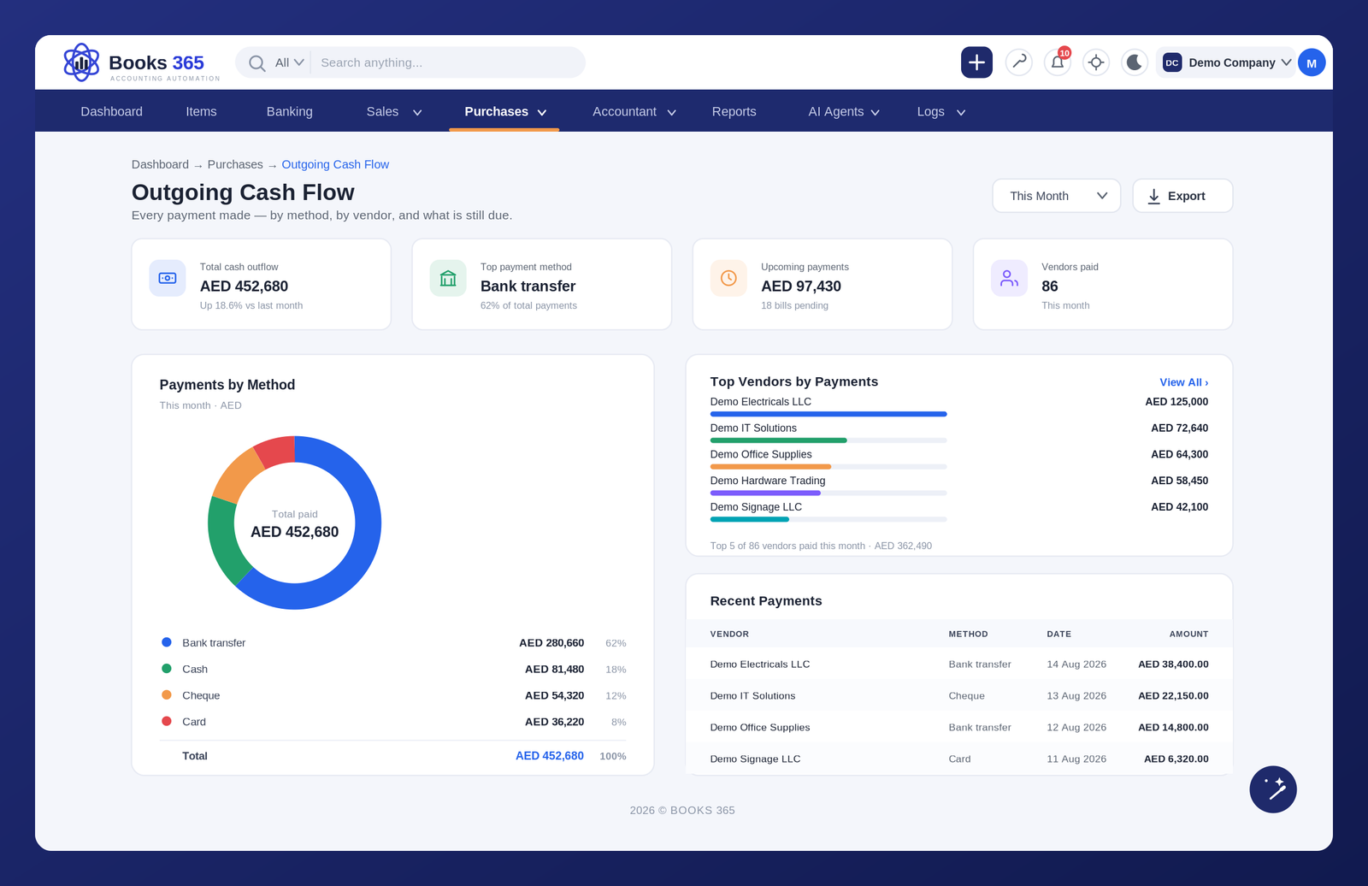The width and height of the screenshot is (1368, 886).
Task: Go to the Reports tab
Action: pyautogui.click(x=734, y=112)
